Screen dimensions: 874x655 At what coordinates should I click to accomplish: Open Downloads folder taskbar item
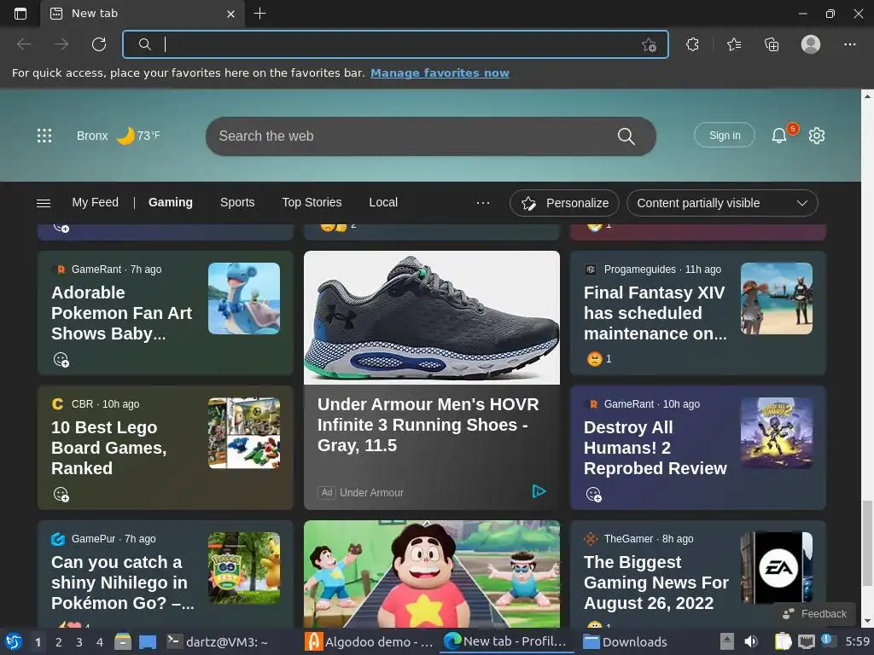pos(625,642)
